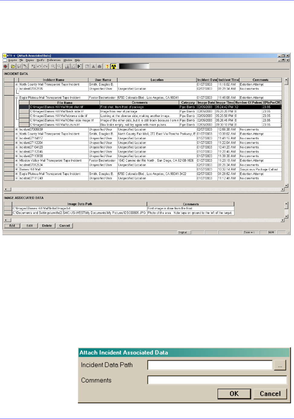This screenshot has height=419, width=294.
Task: Click the Incident Data Path input field
Action: [210, 365]
